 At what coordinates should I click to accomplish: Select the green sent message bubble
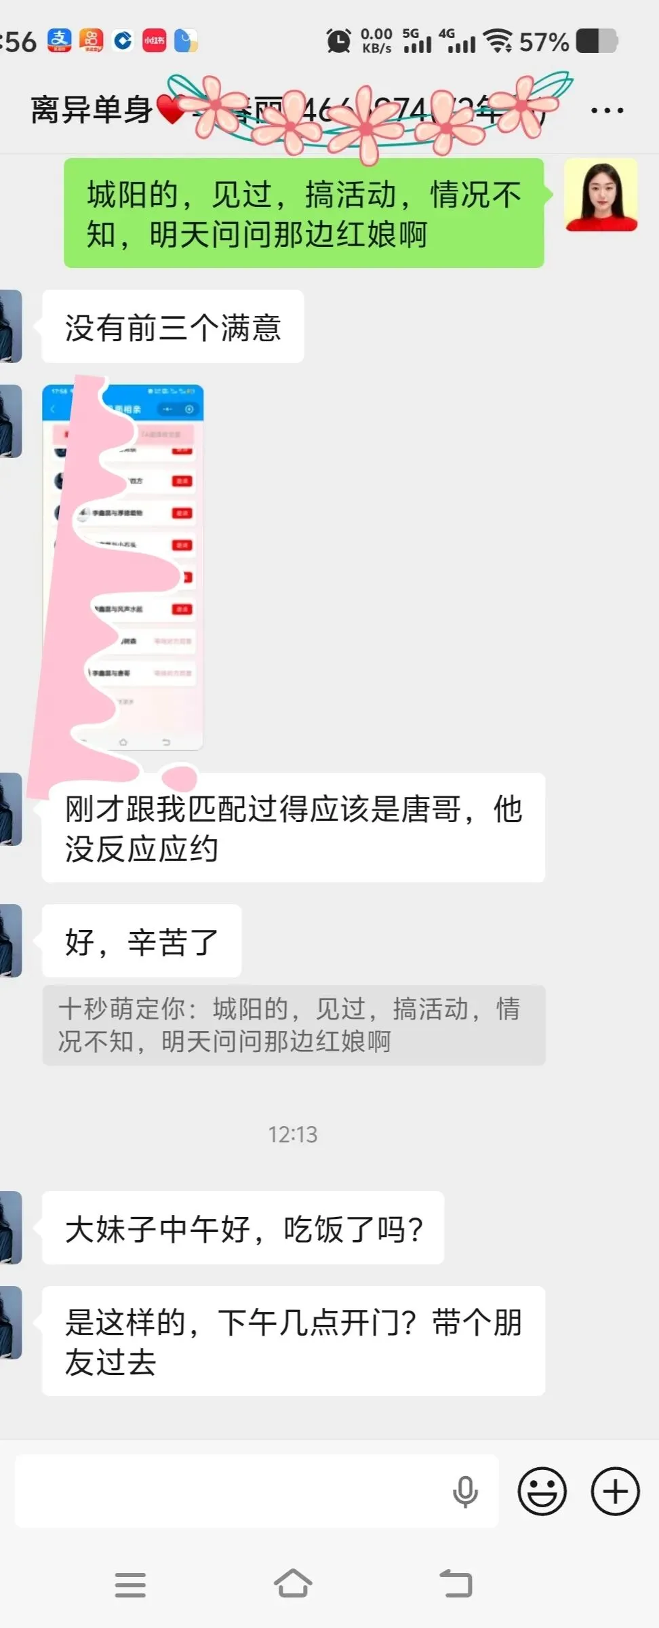click(304, 213)
